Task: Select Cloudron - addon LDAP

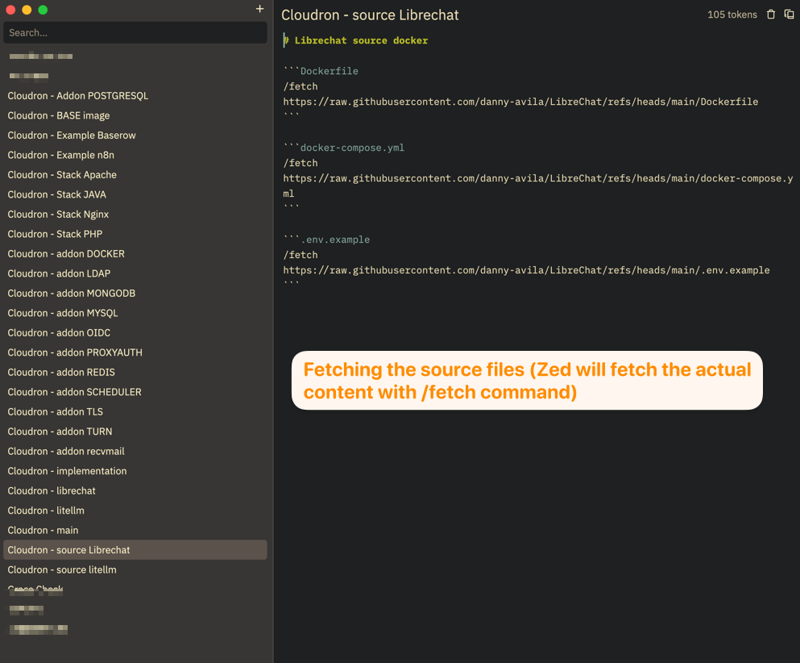Action: (x=135, y=273)
